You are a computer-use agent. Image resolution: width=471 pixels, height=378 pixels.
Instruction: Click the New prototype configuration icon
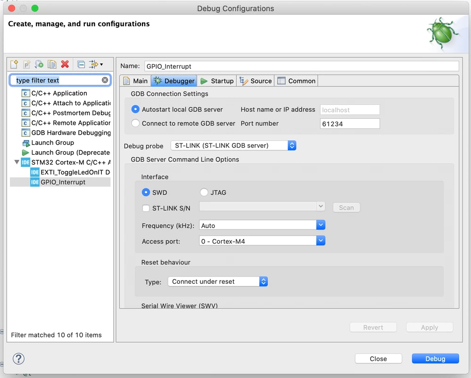pos(27,64)
